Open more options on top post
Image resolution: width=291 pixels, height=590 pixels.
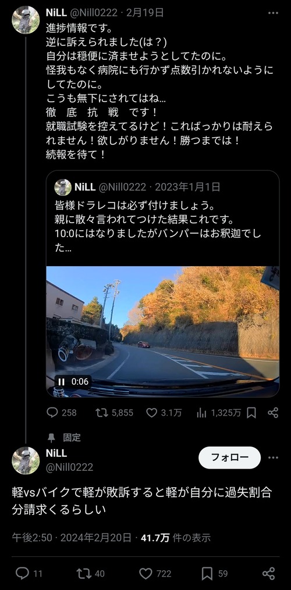pyautogui.click(x=273, y=13)
